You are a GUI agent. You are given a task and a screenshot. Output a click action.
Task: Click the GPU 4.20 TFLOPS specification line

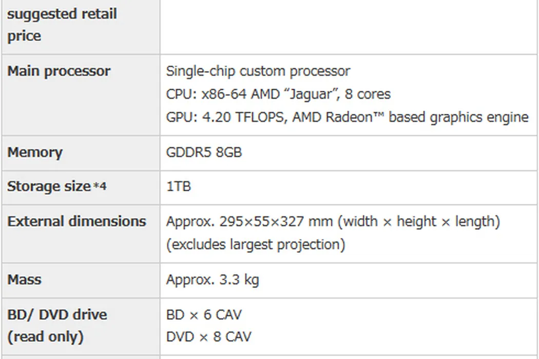(x=347, y=117)
